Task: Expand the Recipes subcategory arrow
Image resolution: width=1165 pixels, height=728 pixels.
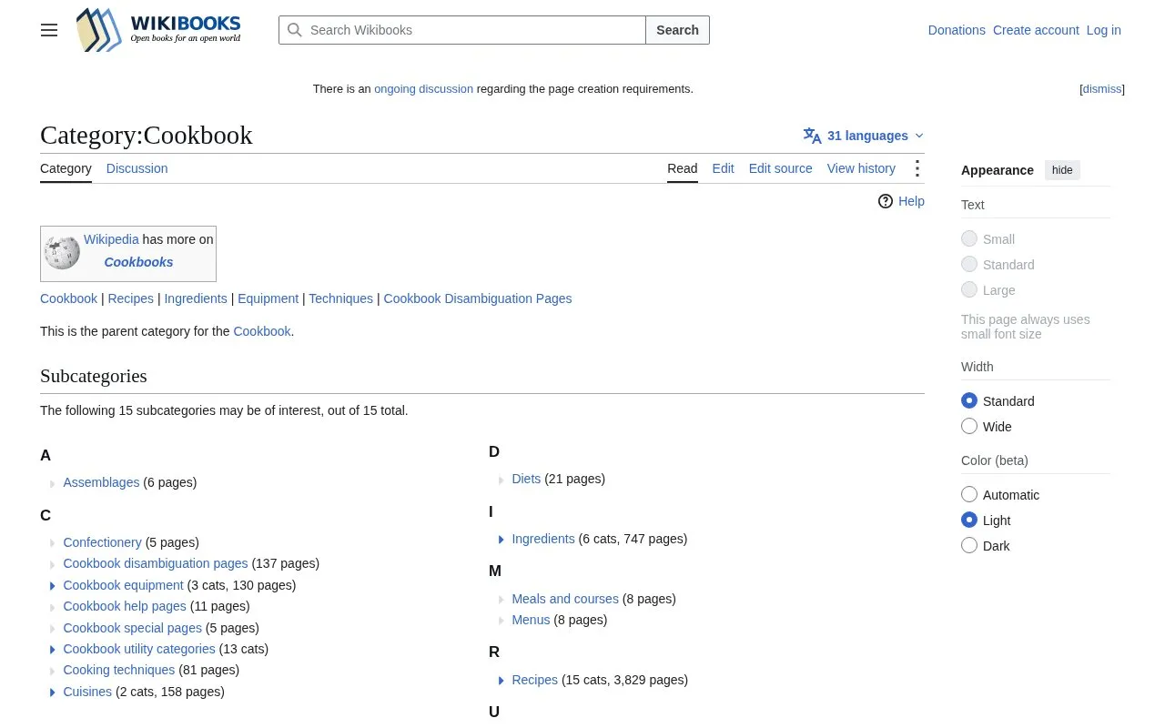Action: (x=501, y=681)
